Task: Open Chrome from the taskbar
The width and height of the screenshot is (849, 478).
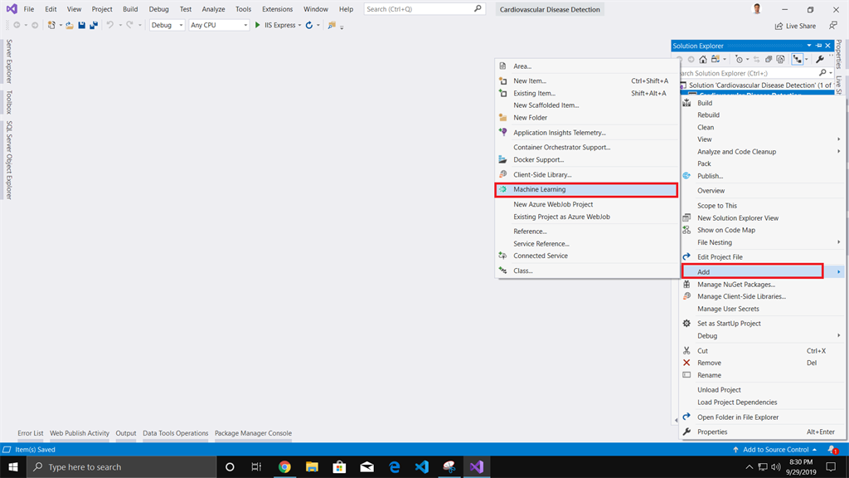Action: pyautogui.click(x=284, y=466)
